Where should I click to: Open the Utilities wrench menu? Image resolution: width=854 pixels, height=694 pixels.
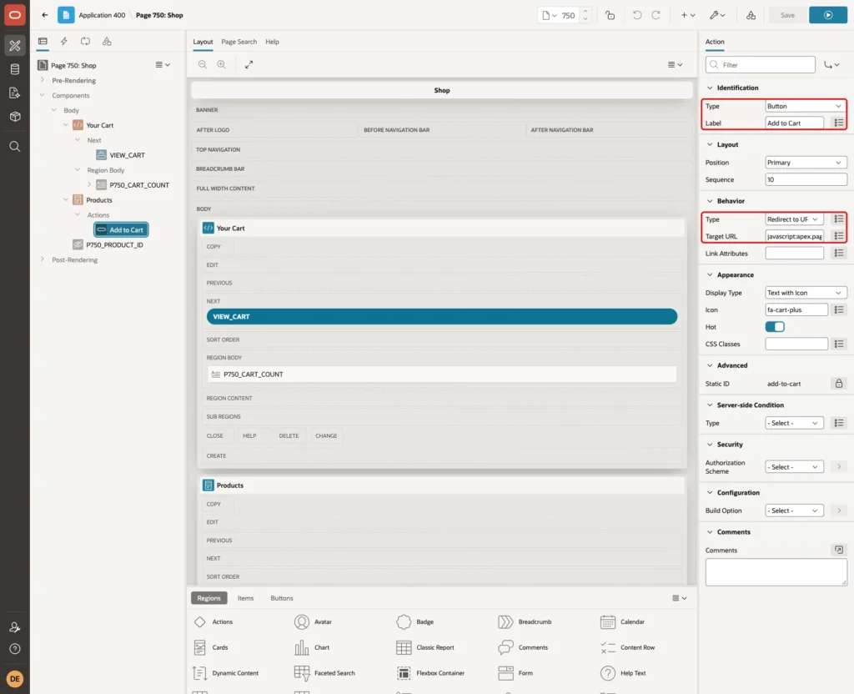(x=717, y=15)
